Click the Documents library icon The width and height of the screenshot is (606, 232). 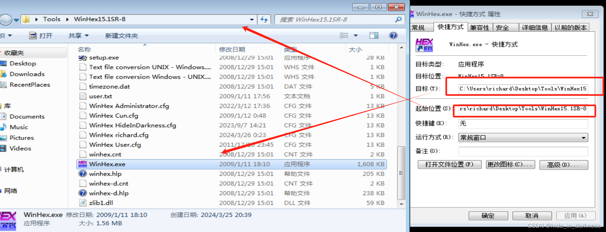coord(3,116)
